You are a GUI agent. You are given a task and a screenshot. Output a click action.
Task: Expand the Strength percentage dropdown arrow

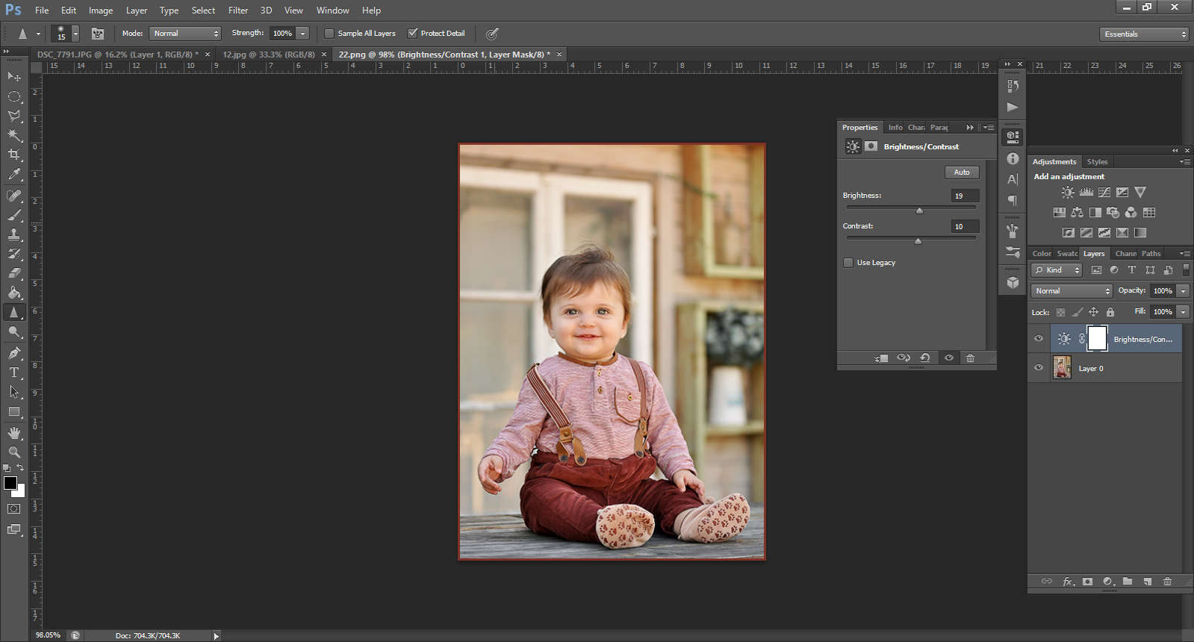302,34
